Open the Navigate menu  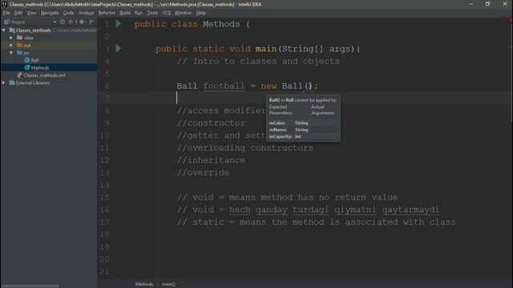click(50, 13)
